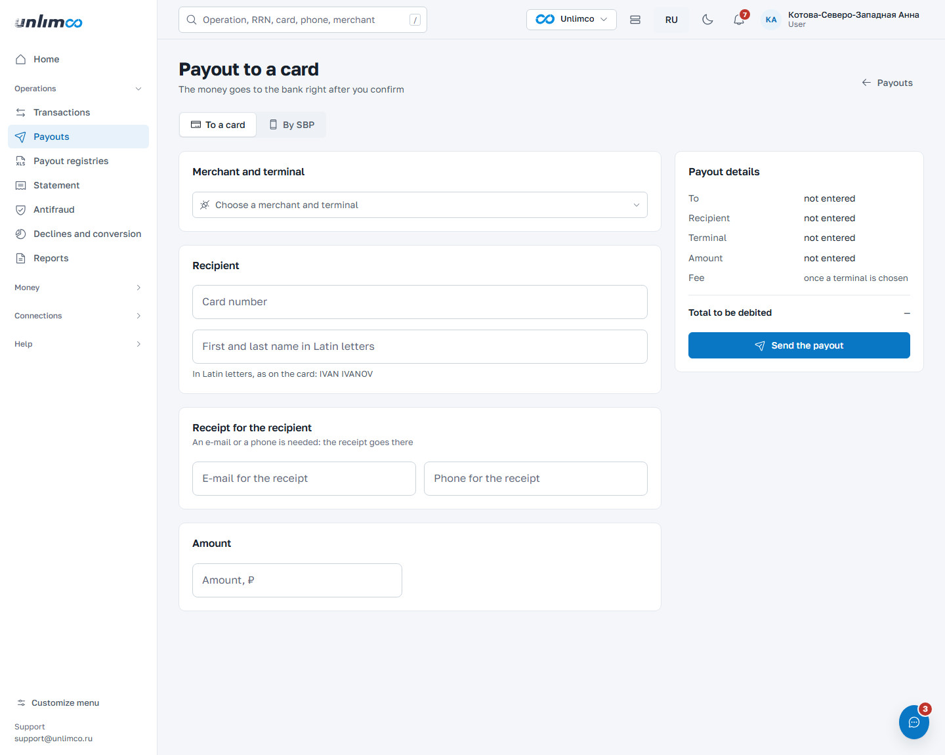Click the Home house icon
The image size is (945, 755).
pos(20,59)
